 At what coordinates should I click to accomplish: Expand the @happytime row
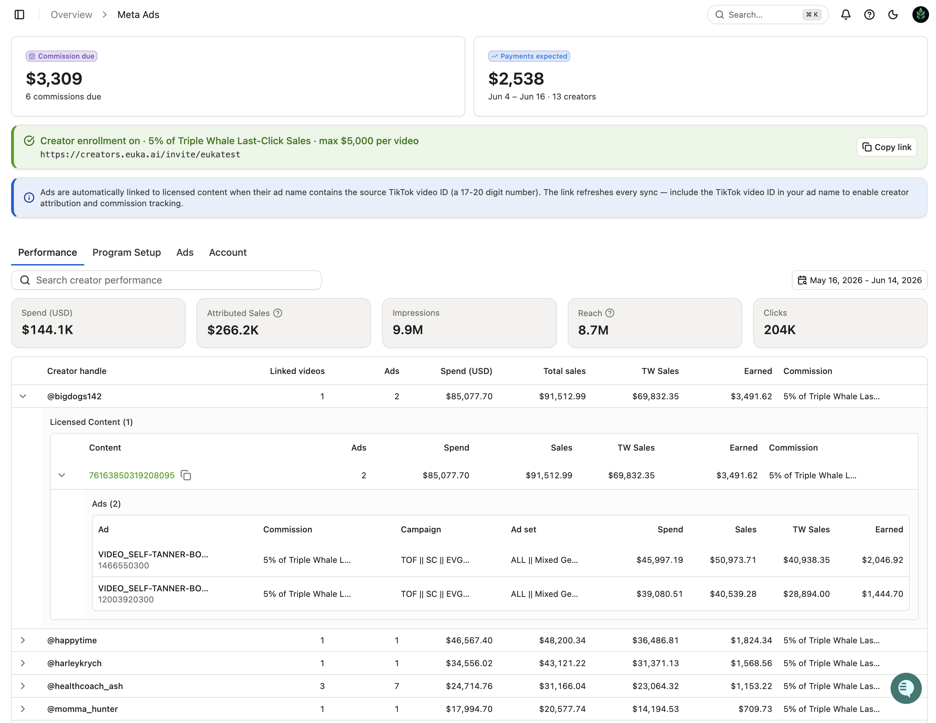pyautogui.click(x=23, y=640)
